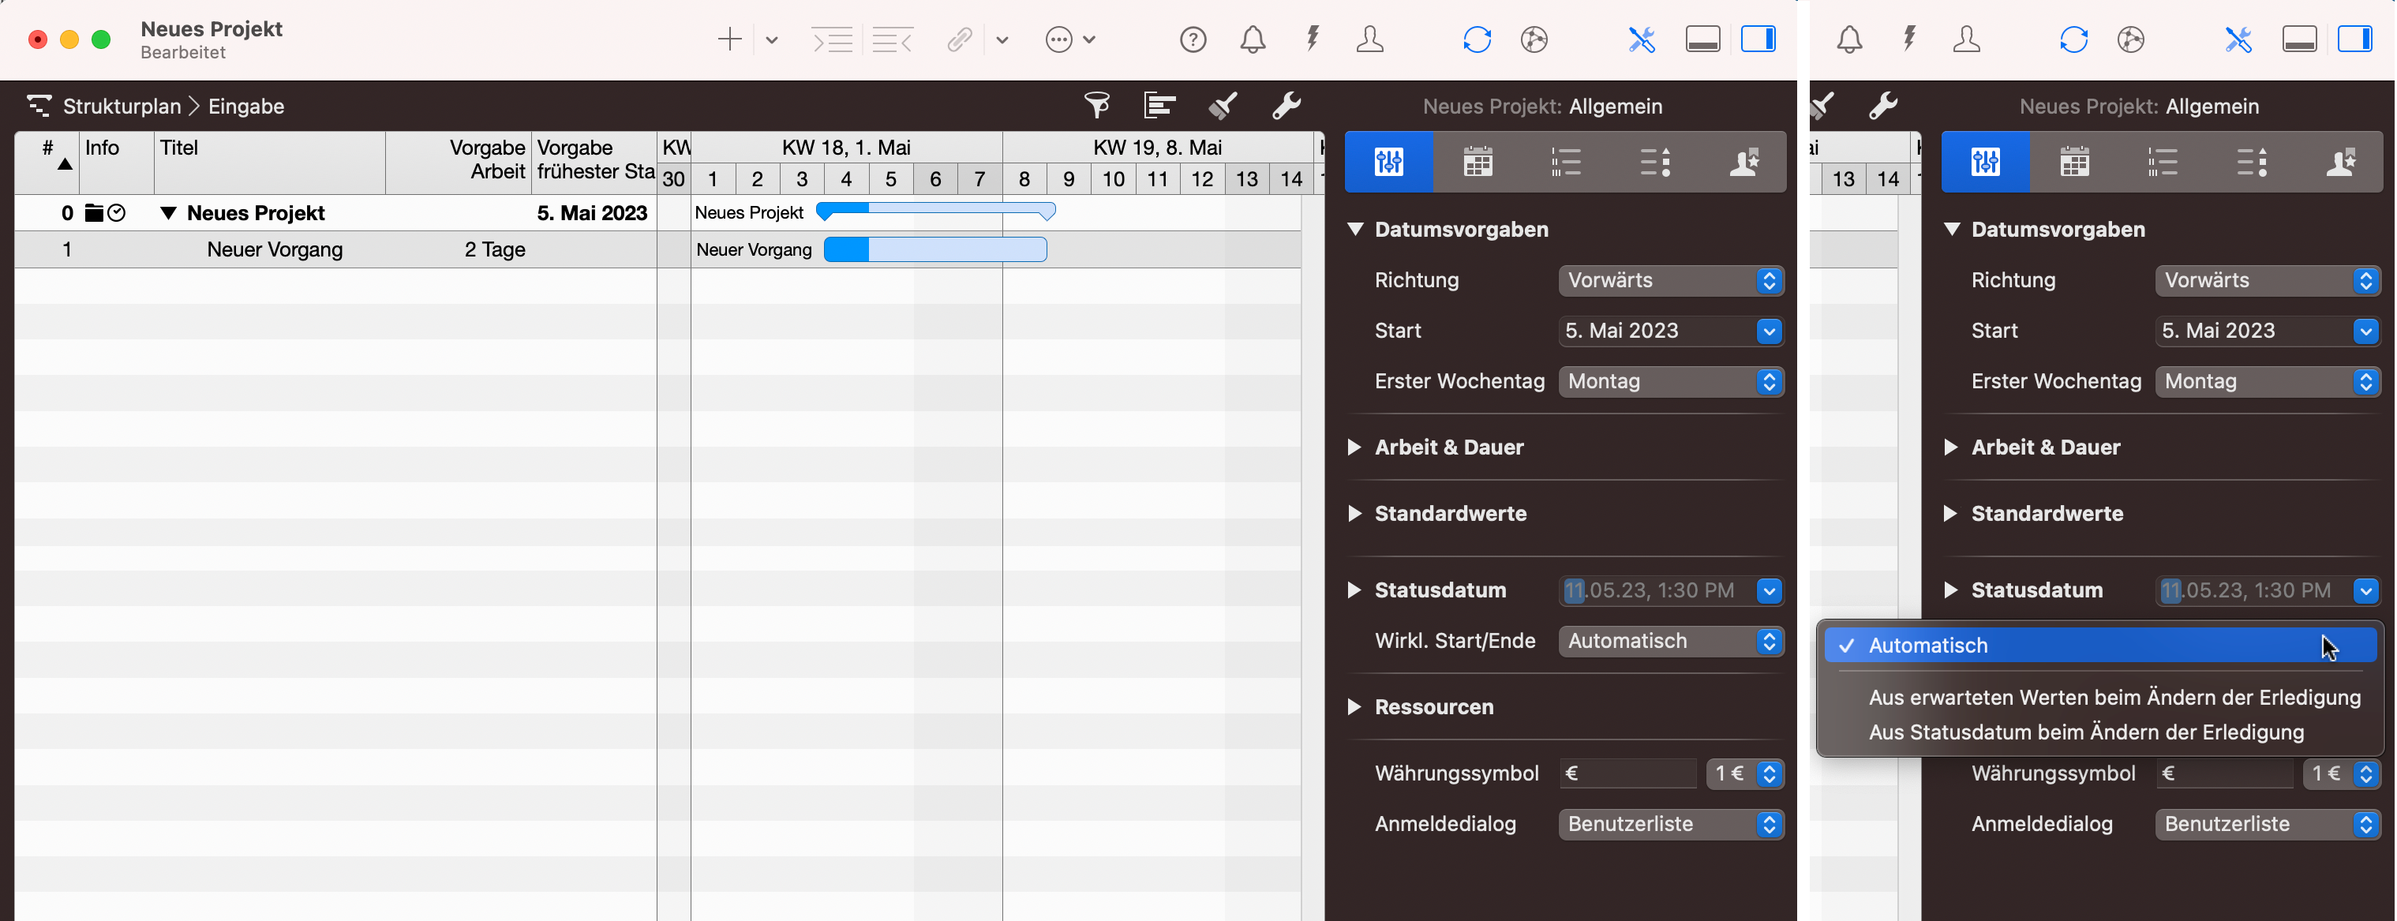Collapse the Neues Projekt tree row
The image size is (2397, 921).
(x=168, y=213)
